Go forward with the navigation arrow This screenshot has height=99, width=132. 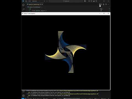point(47,1)
